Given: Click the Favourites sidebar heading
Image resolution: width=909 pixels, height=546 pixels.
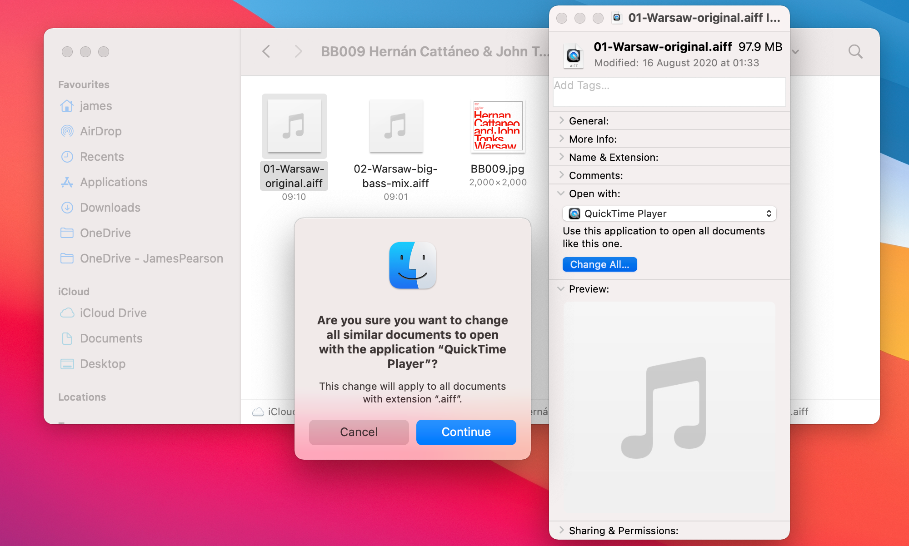Looking at the screenshot, I should pyautogui.click(x=84, y=84).
